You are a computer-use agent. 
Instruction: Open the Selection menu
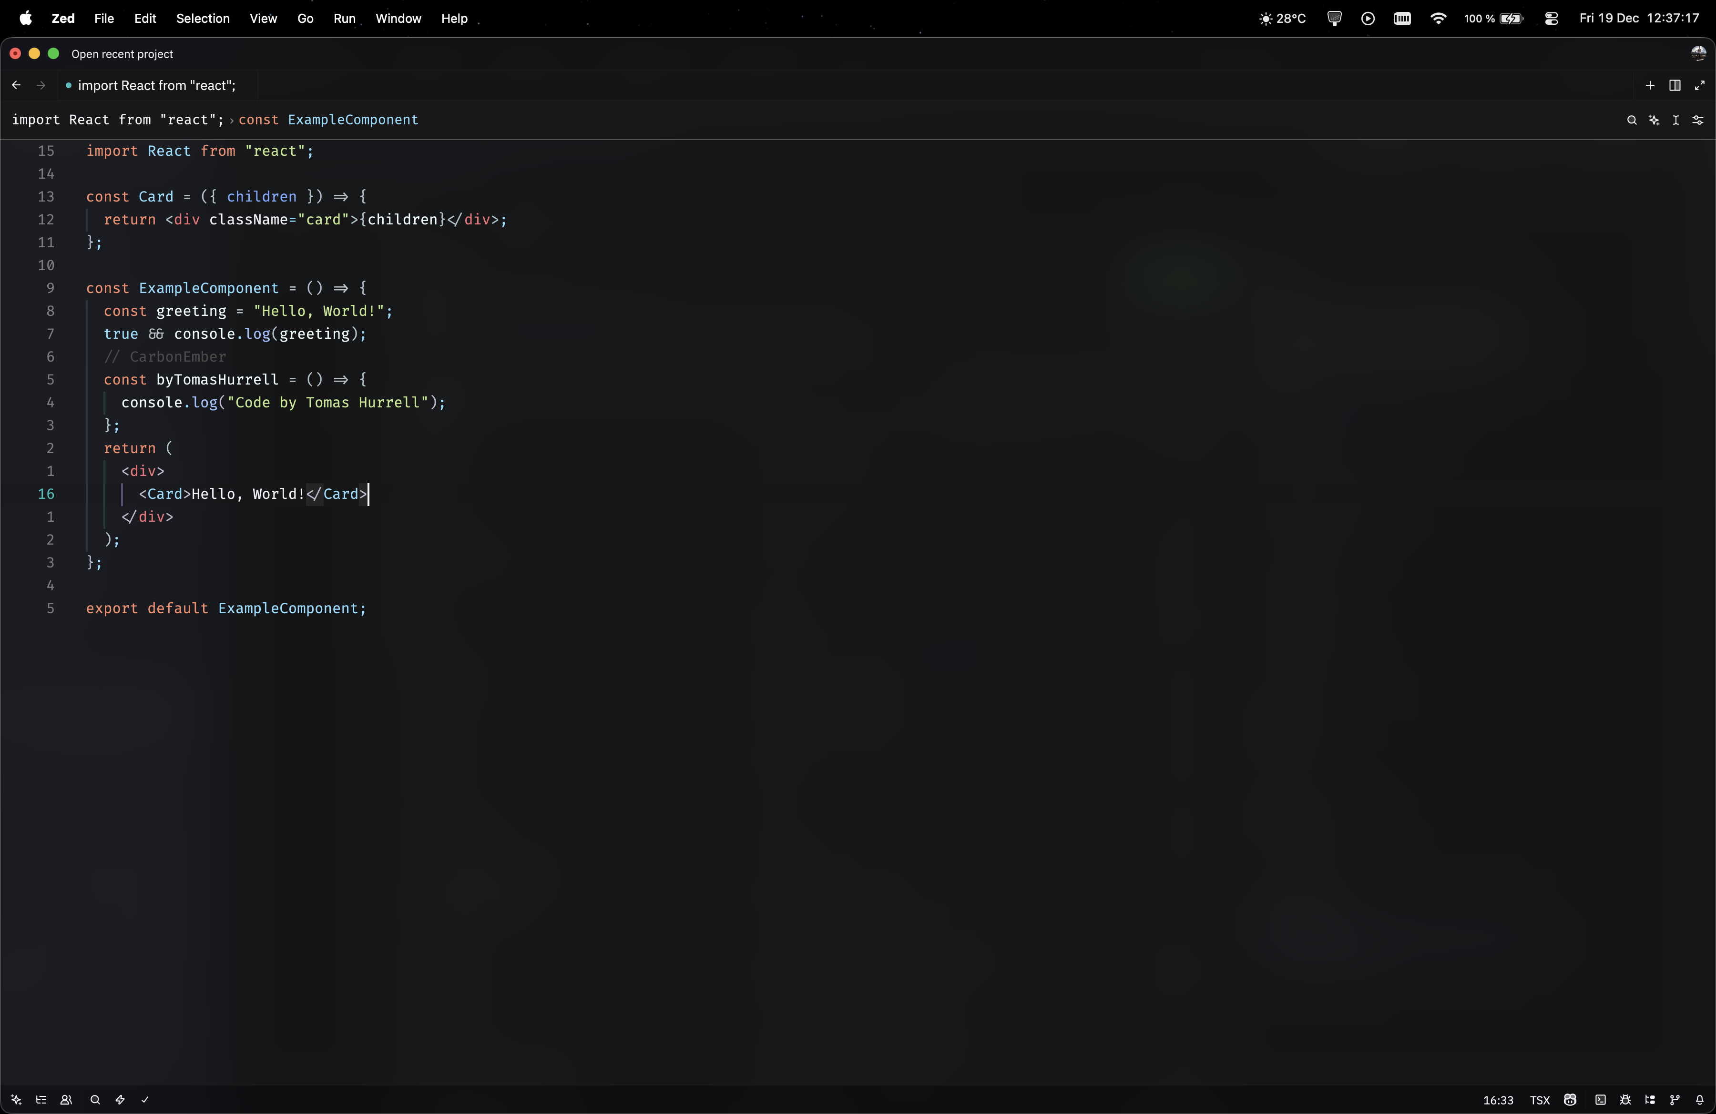point(203,18)
